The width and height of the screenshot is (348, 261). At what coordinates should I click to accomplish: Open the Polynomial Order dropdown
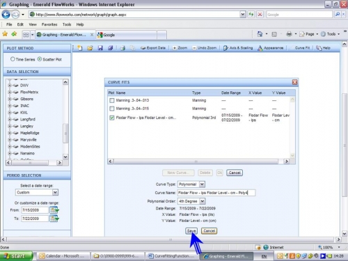point(203,201)
